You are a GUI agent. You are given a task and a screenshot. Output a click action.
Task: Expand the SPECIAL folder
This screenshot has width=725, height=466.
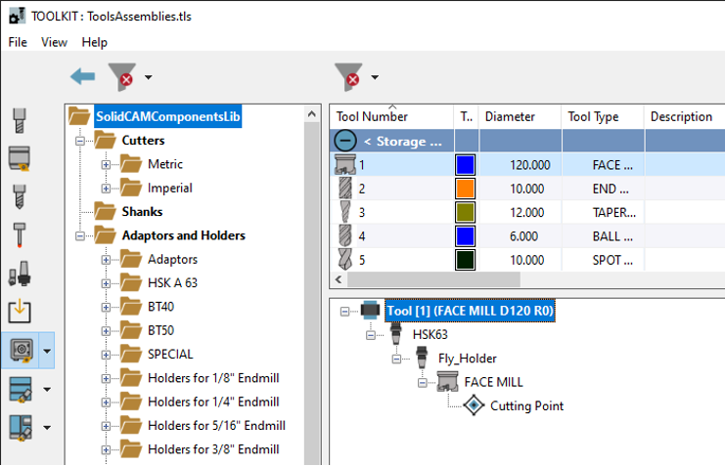pos(106,356)
